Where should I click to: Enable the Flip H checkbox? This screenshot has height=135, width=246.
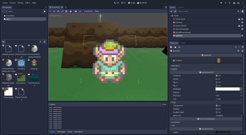click(x=217, y=82)
